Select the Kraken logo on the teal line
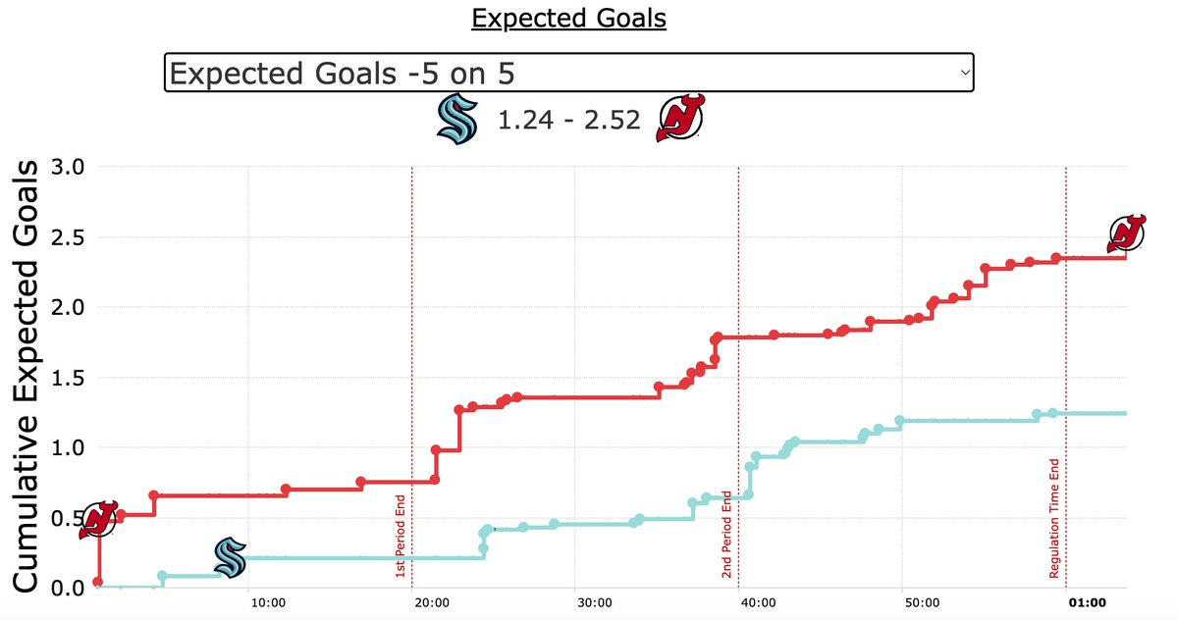Screen dimensions: 1177x620 pyautogui.click(x=230, y=557)
